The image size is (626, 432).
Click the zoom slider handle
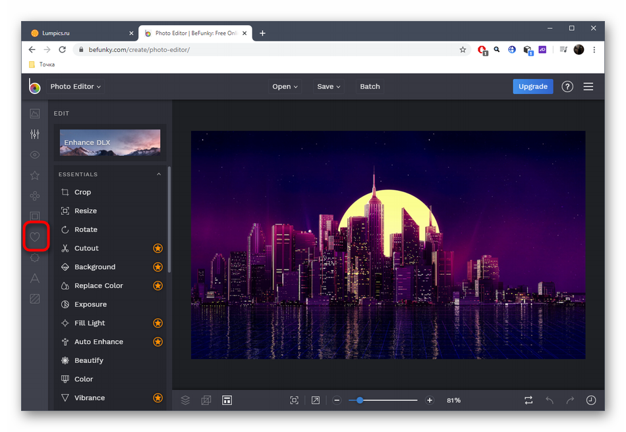tap(360, 400)
